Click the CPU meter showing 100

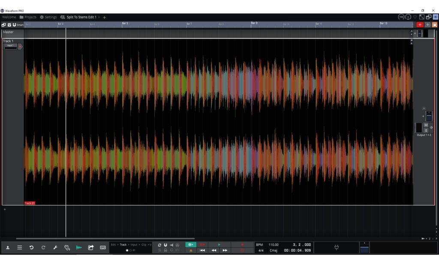401,17
